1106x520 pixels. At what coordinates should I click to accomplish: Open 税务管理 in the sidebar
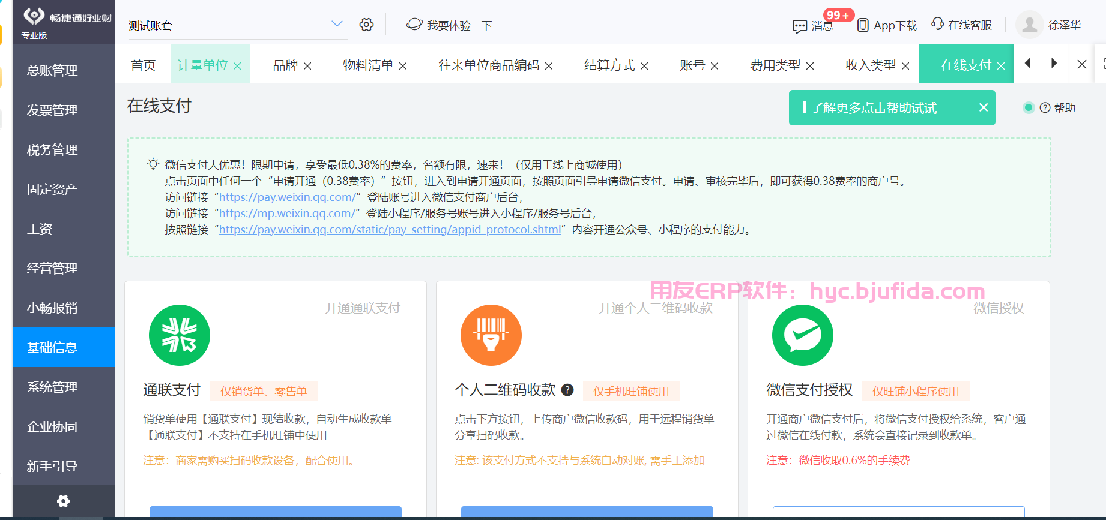point(64,149)
